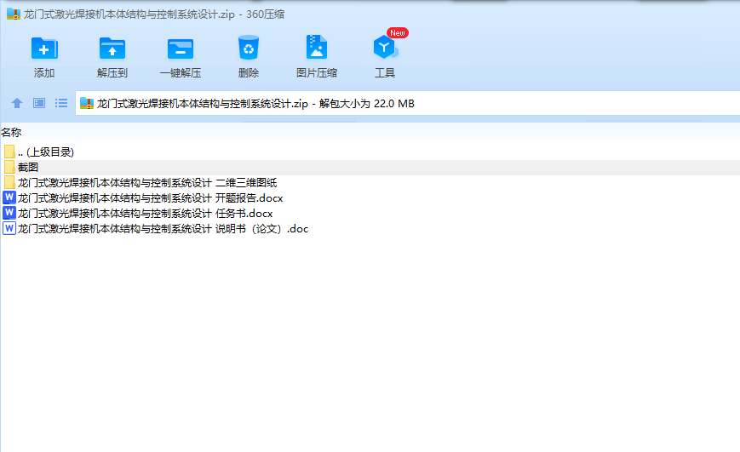Click the 二维三维图纸 folder icon
Screen dimensions: 740x452
click(x=9, y=182)
